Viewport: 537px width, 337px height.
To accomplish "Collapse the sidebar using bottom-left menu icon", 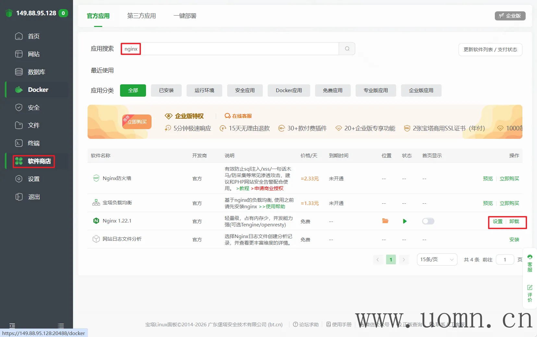I will point(12,325).
